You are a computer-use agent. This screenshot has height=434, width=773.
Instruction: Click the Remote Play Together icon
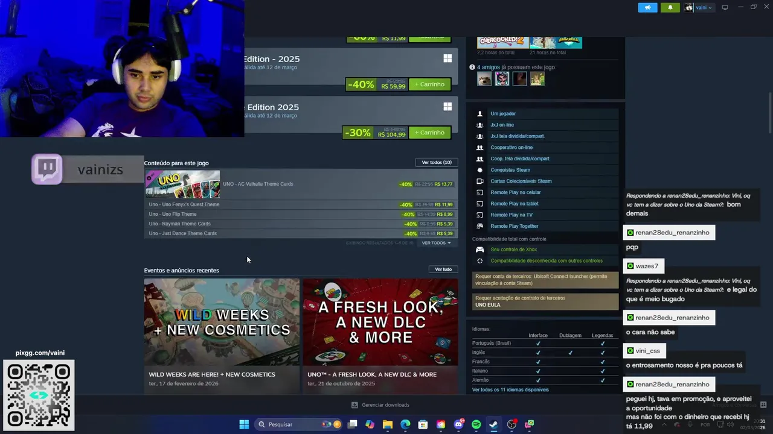click(x=480, y=226)
